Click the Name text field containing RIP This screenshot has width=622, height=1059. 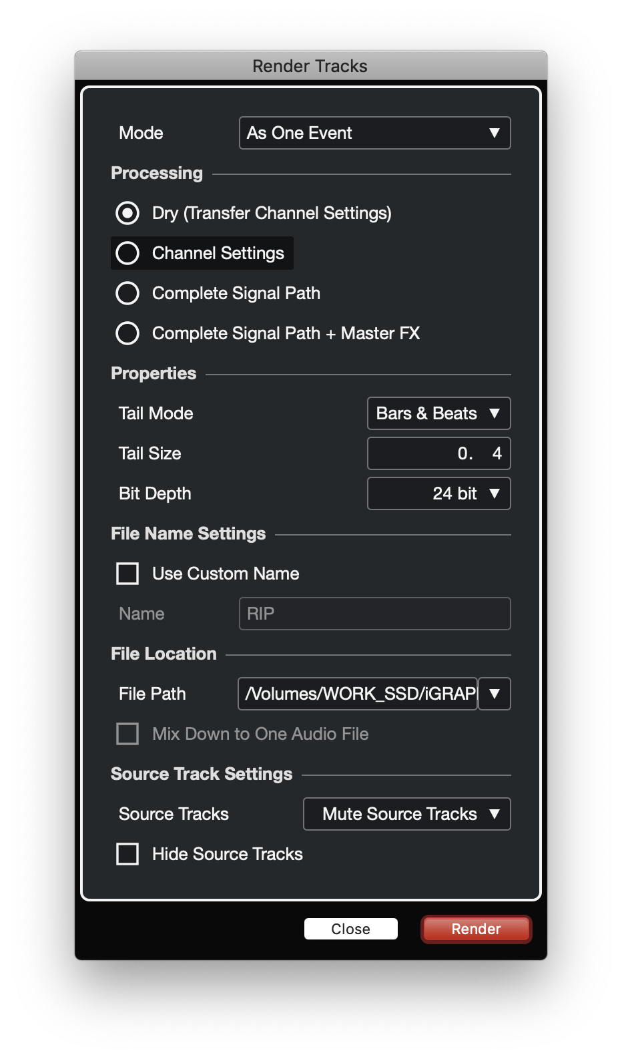pos(374,614)
